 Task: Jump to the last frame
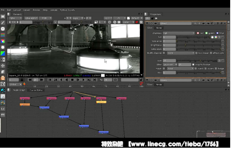[95, 80]
